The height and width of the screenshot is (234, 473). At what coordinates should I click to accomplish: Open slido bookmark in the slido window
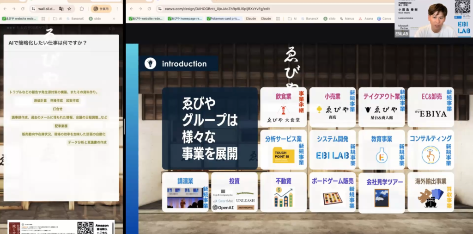click(x=95, y=18)
